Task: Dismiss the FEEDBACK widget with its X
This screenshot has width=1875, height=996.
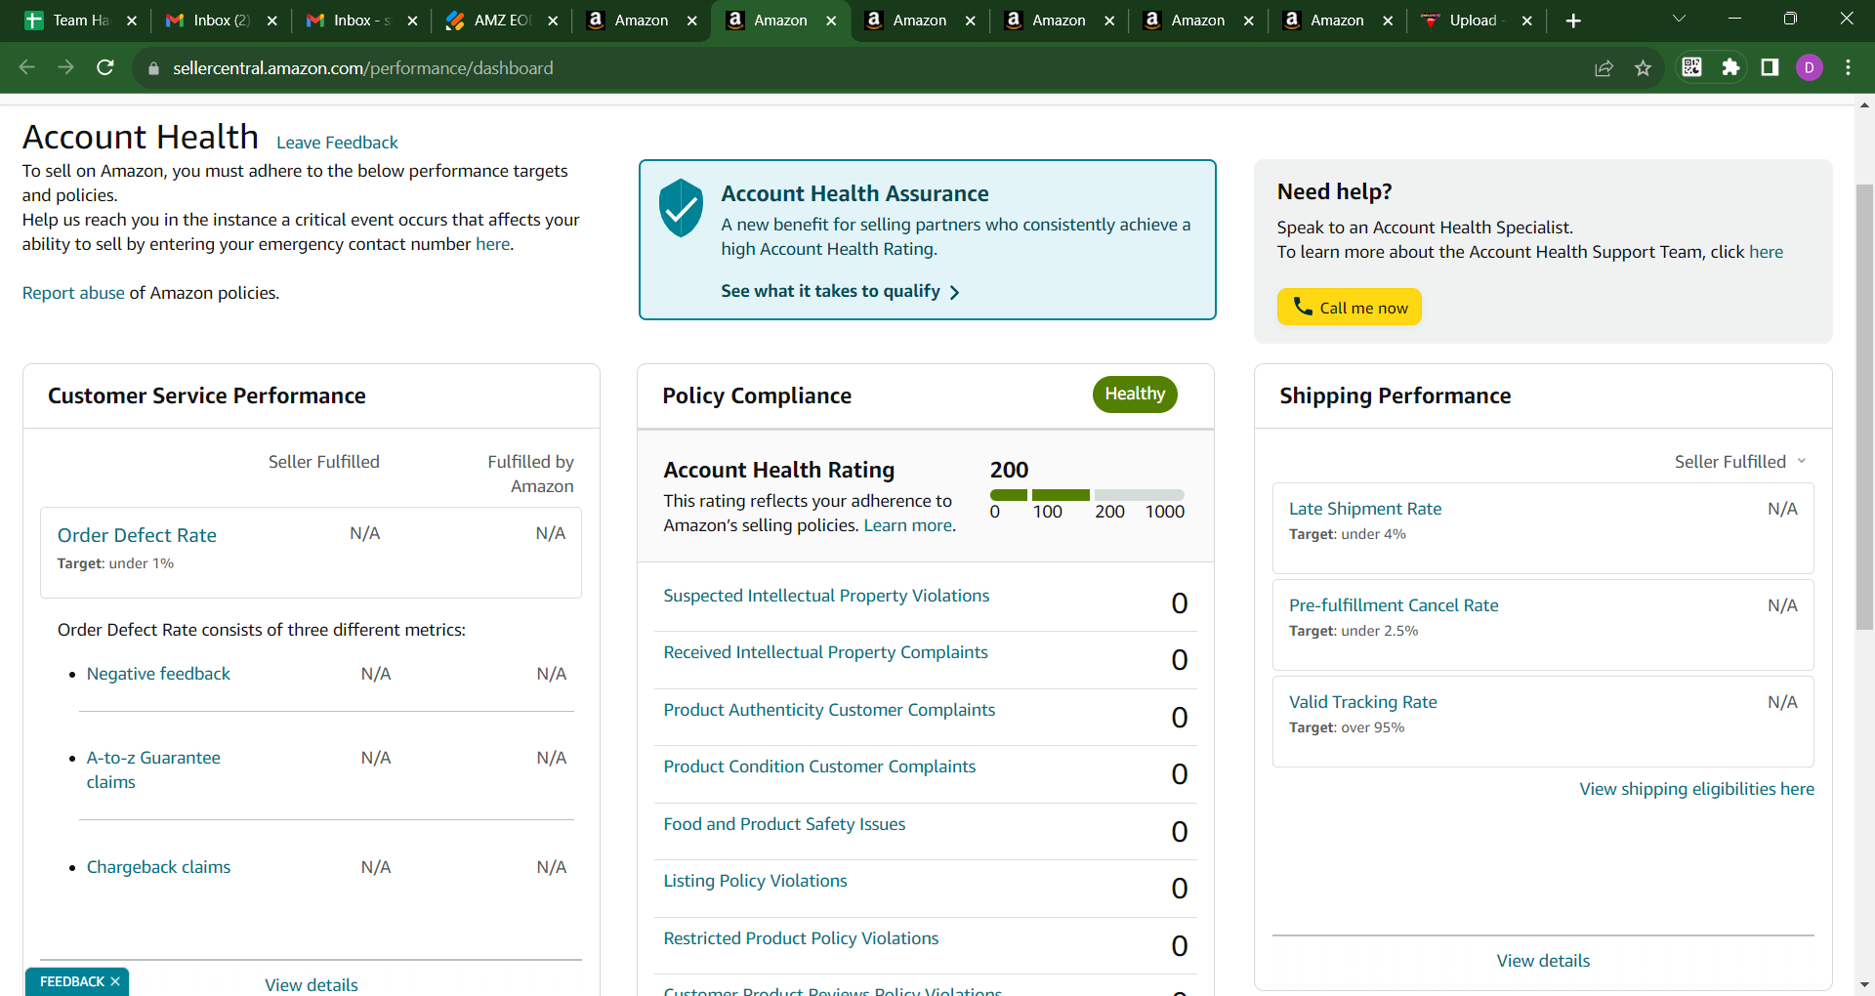Action: coord(115,981)
